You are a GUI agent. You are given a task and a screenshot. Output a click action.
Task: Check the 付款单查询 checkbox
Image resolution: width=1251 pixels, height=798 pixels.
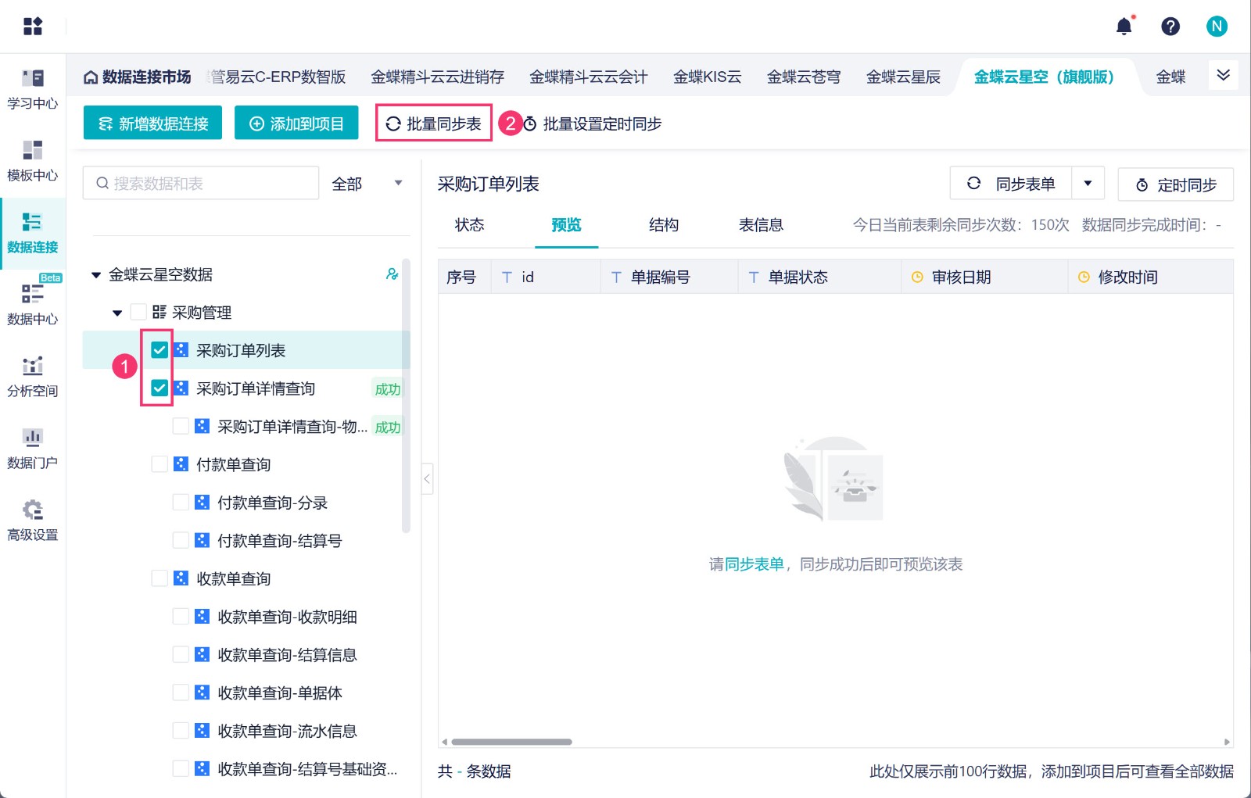click(x=160, y=464)
